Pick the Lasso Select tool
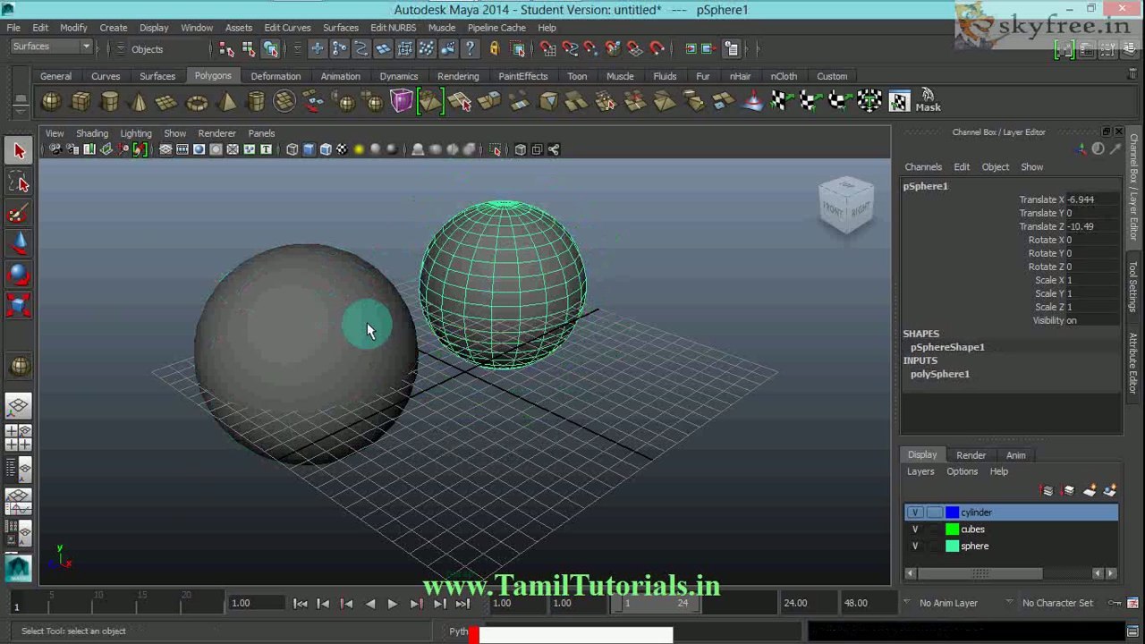The height and width of the screenshot is (644, 1145). coord(19,182)
